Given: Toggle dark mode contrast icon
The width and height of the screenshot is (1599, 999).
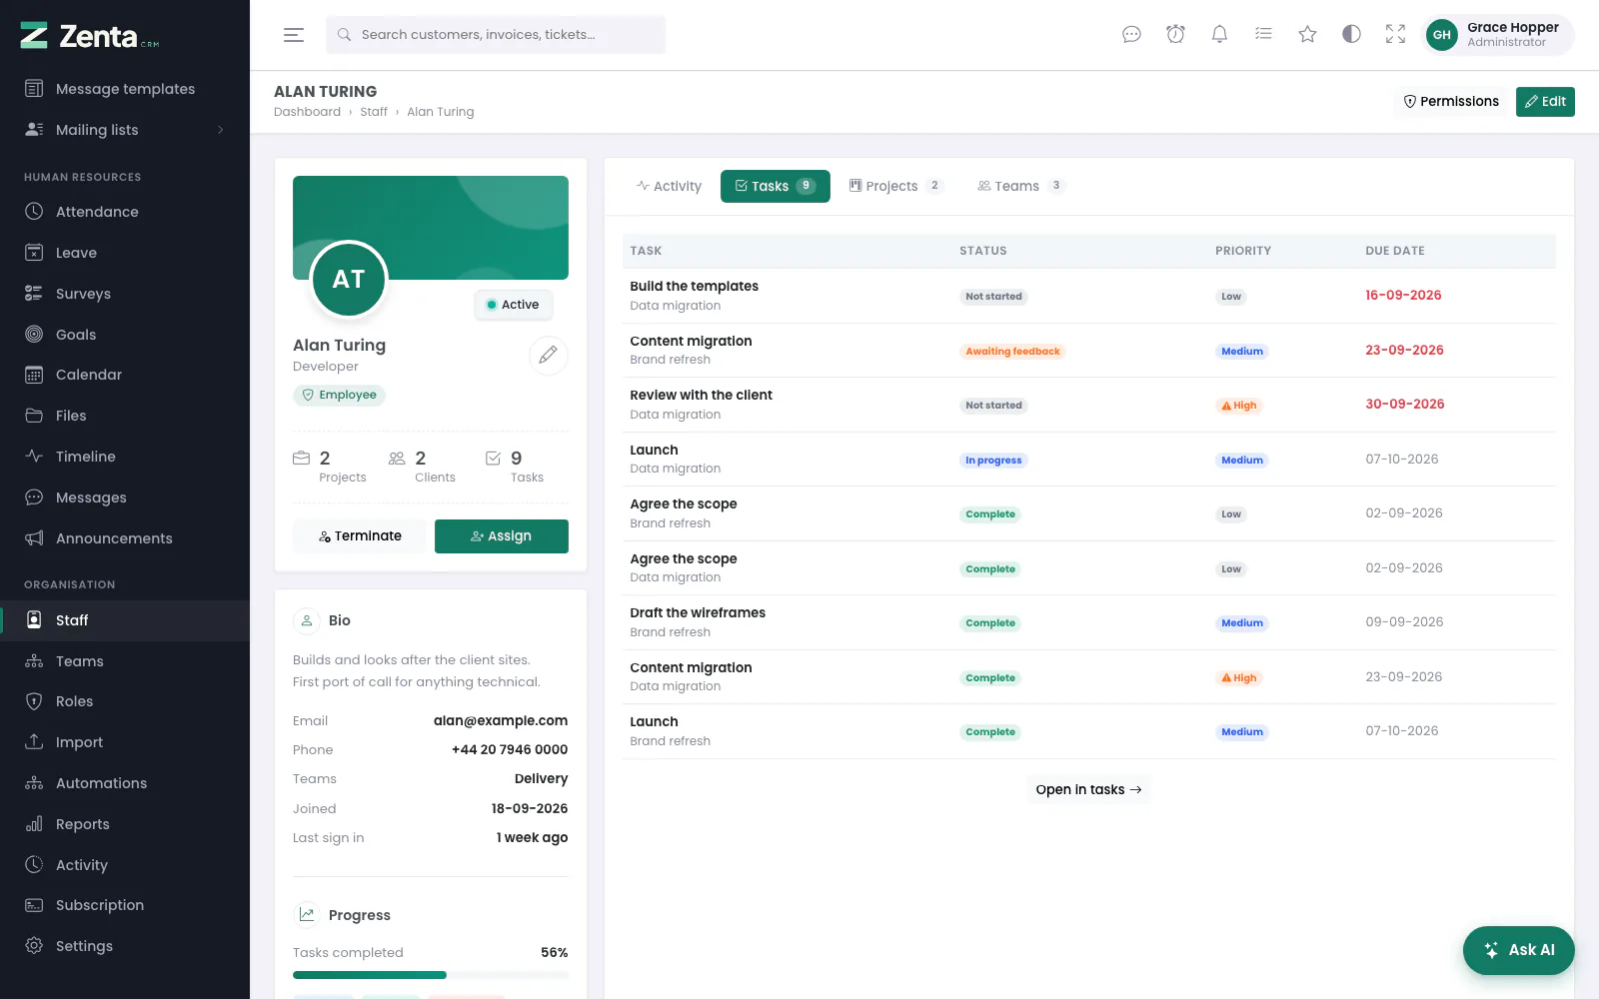Looking at the screenshot, I should (1351, 35).
